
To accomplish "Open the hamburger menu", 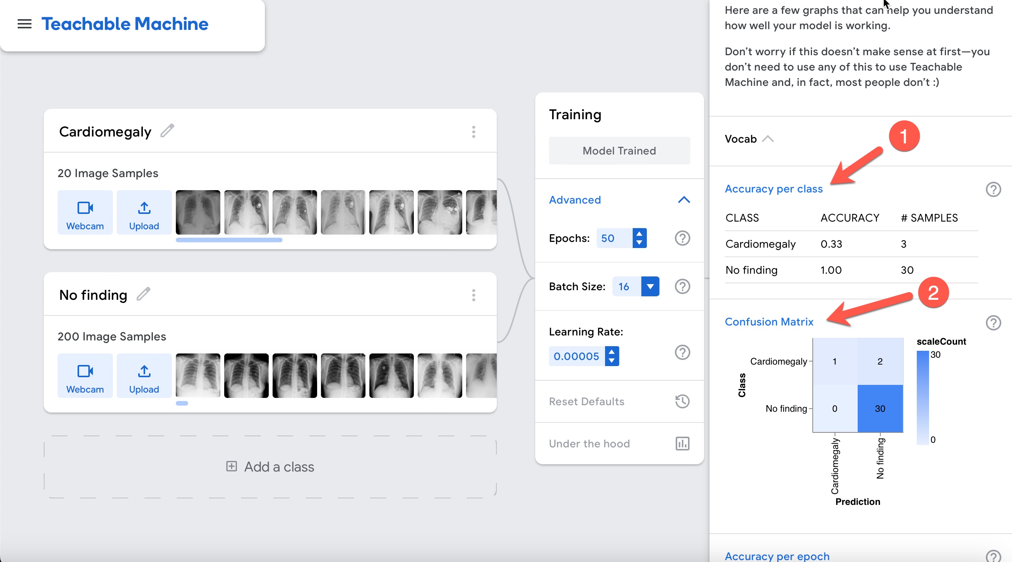I will (24, 24).
